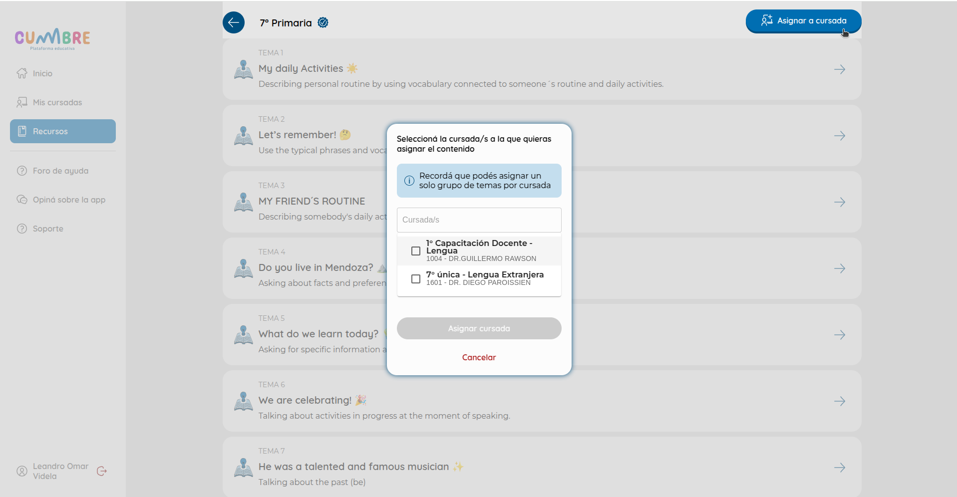Open Foro de ayuda in the sidebar

(63, 171)
